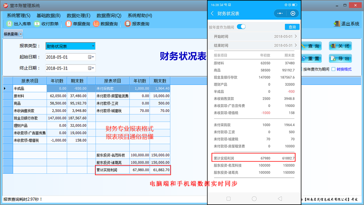Maximize the 壹本账管理系统 window
The image size is (364, 205).
point(345,5)
